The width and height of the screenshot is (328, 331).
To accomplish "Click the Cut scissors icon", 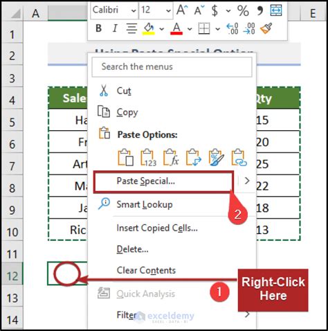I will point(104,91).
